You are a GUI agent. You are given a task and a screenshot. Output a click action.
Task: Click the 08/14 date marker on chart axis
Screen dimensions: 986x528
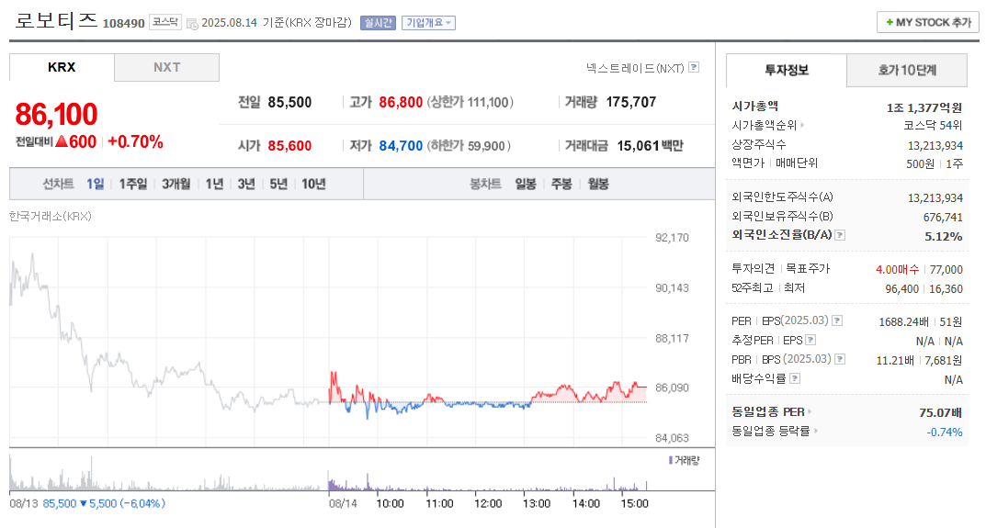click(343, 504)
